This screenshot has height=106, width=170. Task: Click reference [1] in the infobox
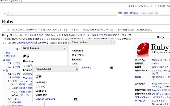[x=157, y=73]
